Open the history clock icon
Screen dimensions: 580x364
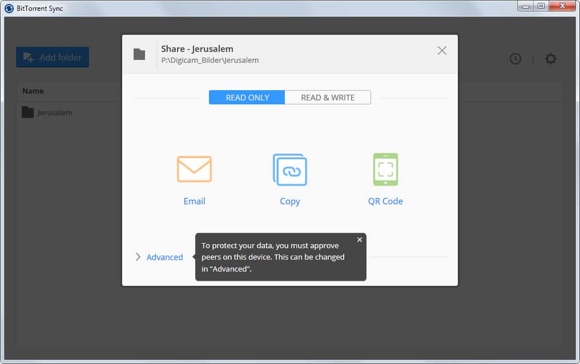click(x=515, y=59)
